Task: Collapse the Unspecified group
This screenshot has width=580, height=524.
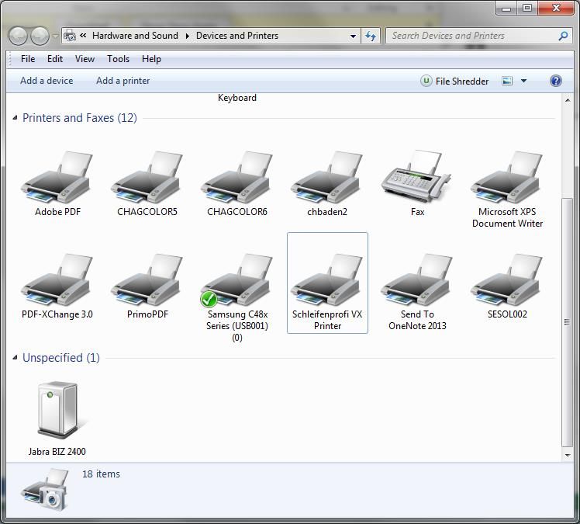Action: click(15, 357)
